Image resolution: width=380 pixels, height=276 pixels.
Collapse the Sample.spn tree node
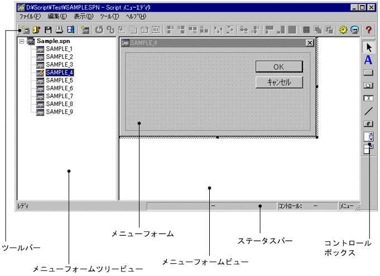coord(22,41)
